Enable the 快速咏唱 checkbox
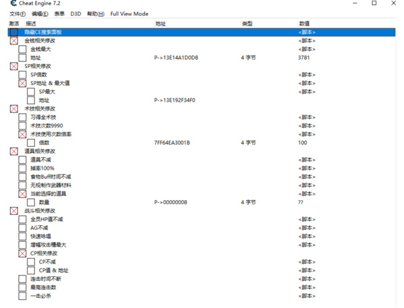The height and width of the screenshot is (308, 404). 22,237
